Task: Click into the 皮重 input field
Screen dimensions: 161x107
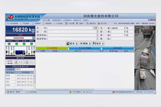Action: pyautogui.click(x=122, y=32)
